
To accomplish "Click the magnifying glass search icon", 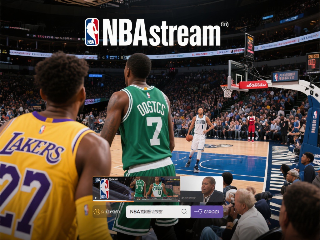I will [184, 211].
